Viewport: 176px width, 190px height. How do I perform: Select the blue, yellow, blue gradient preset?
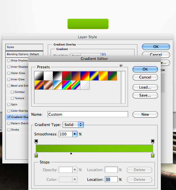94,76
